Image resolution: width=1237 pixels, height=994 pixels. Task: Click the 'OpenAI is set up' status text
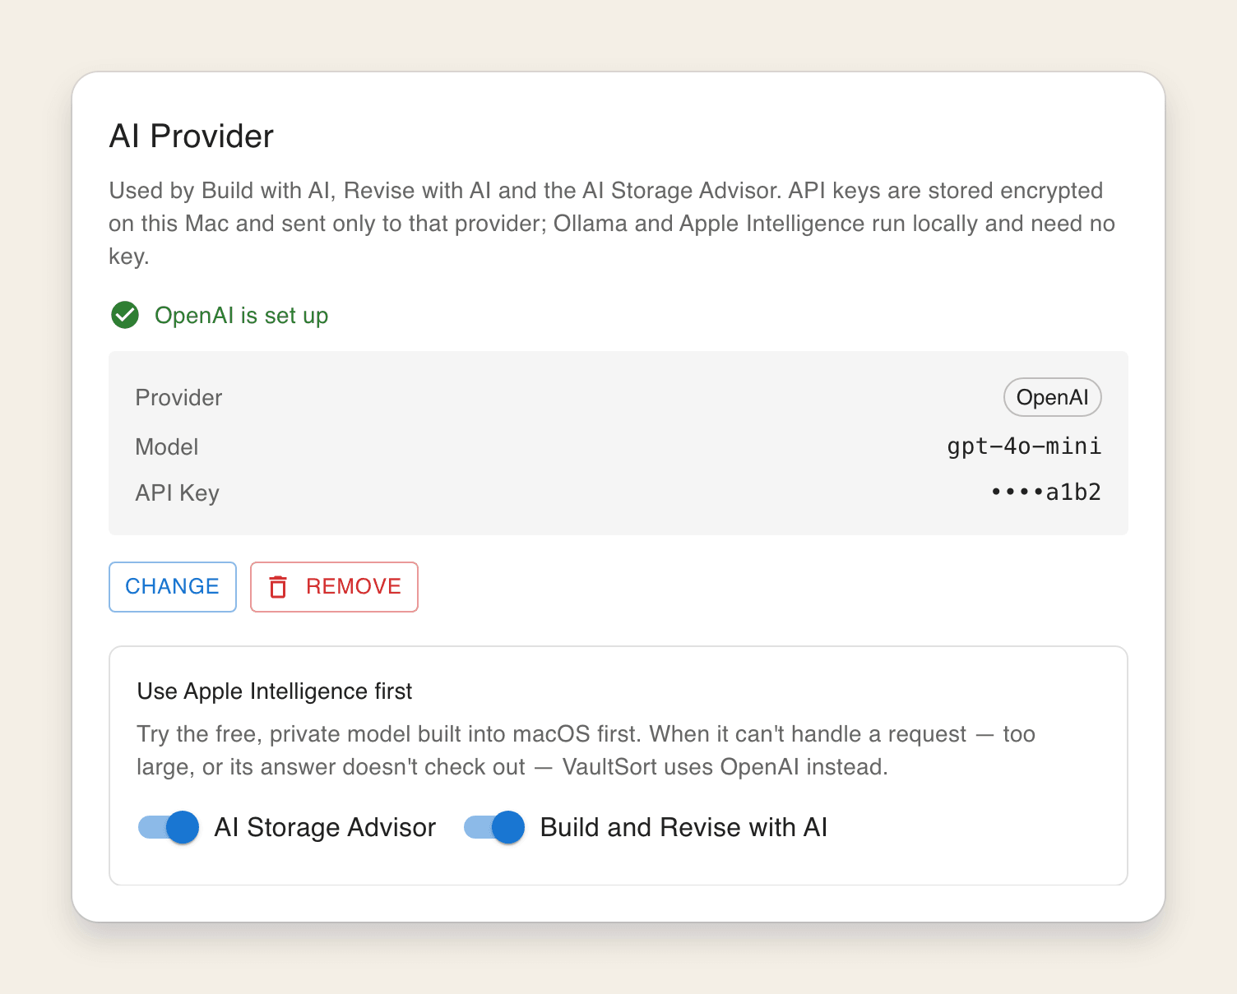(x=241, y=316)
